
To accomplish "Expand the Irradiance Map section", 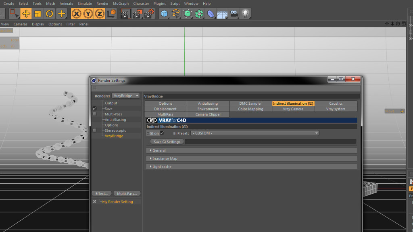I will (x=252, y=159).
